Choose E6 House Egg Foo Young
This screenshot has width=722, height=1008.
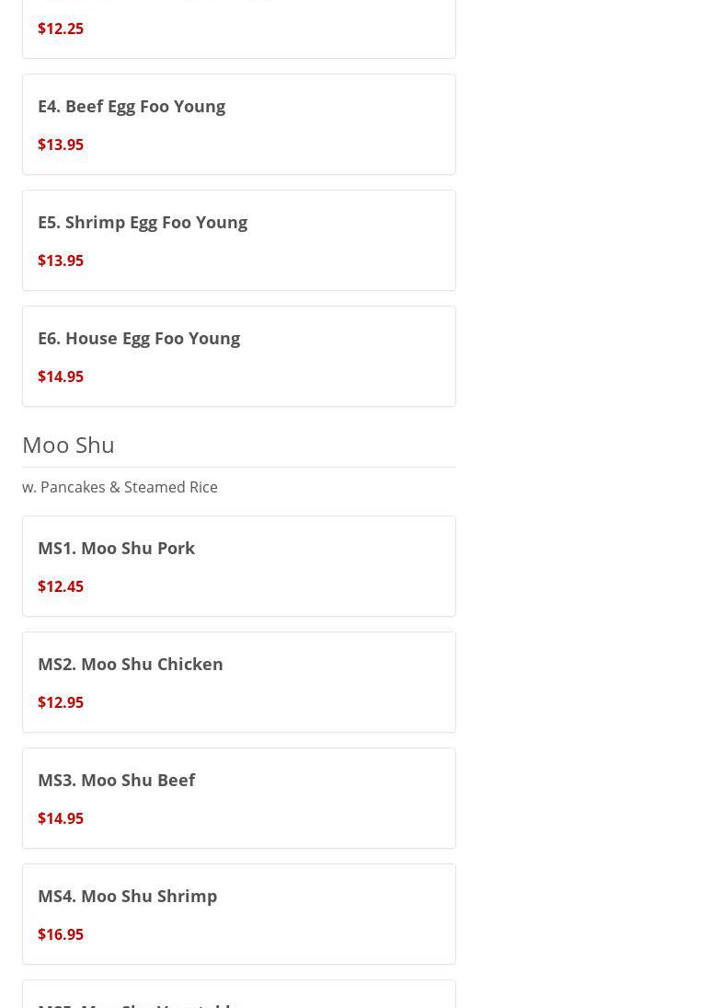[139, 338]
